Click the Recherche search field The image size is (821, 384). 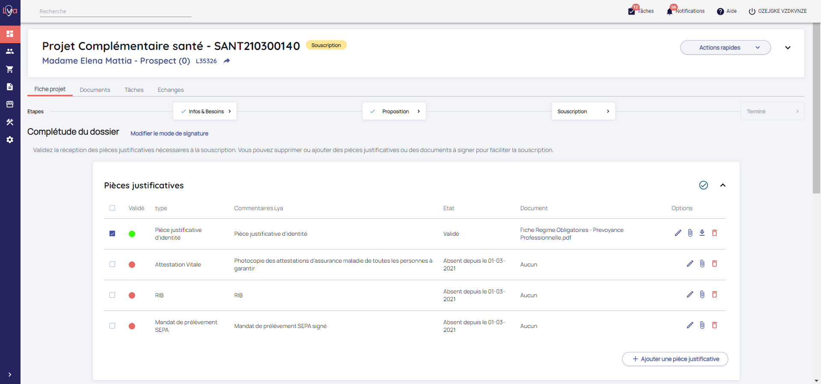pos(115,12)
